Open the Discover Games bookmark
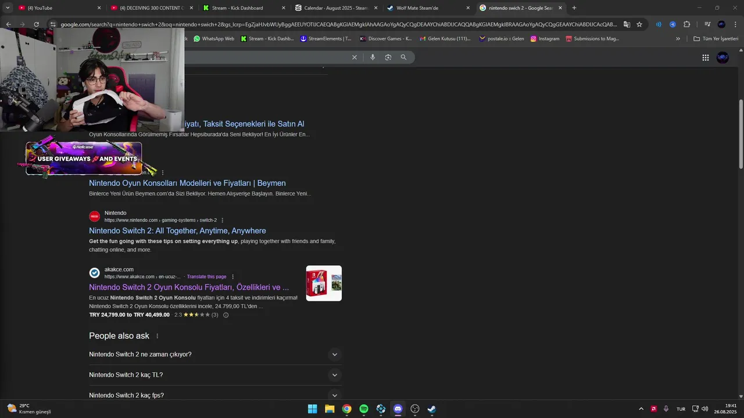Viewport: 744px width, 418px height. pos(386,39)
